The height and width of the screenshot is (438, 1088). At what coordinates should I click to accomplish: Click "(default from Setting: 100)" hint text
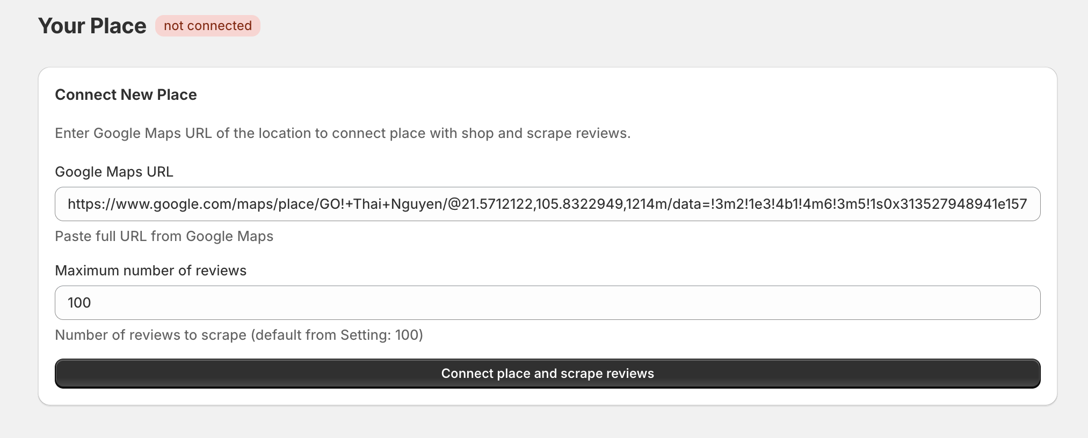tap(337, 335)
